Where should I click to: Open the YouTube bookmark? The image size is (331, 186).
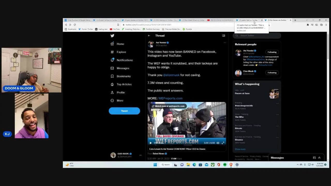(115, 29)
